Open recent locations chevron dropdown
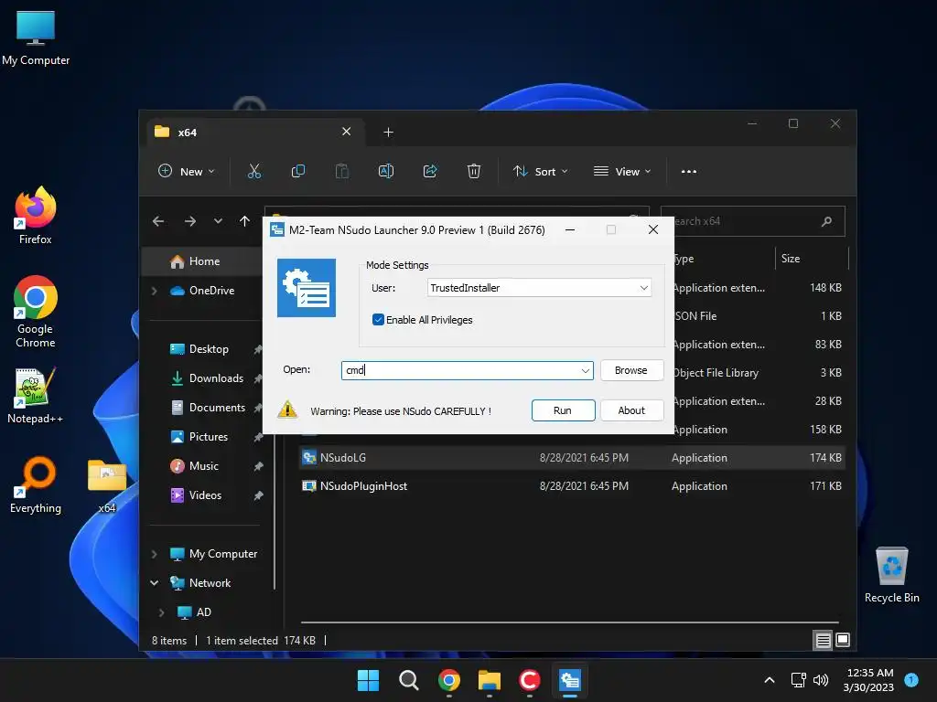 pos(218,221)
